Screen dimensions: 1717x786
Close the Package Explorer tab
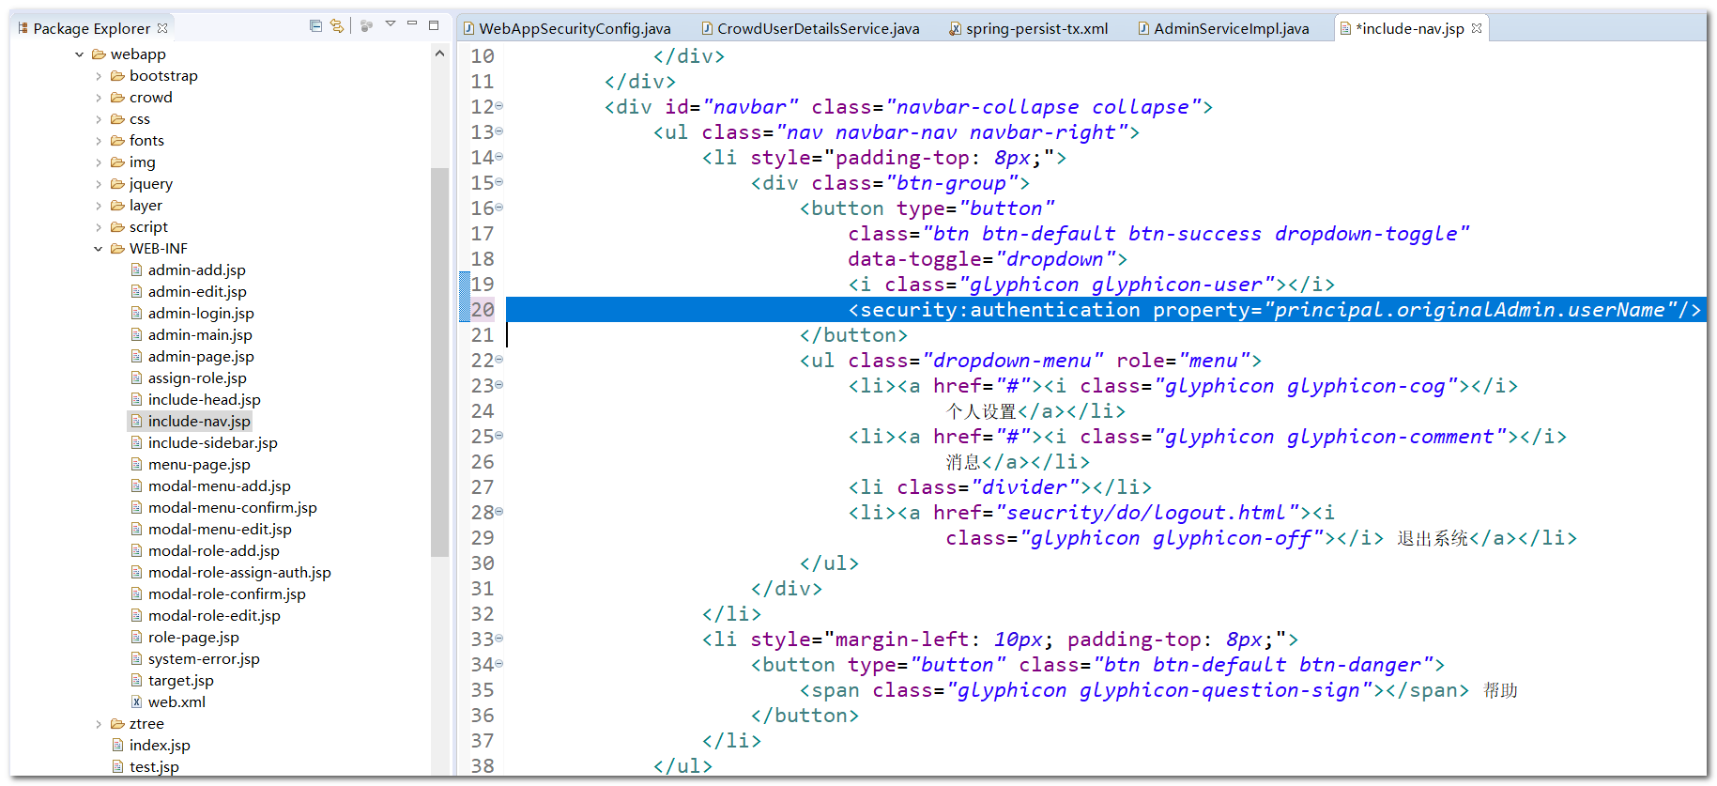point(162,28)
